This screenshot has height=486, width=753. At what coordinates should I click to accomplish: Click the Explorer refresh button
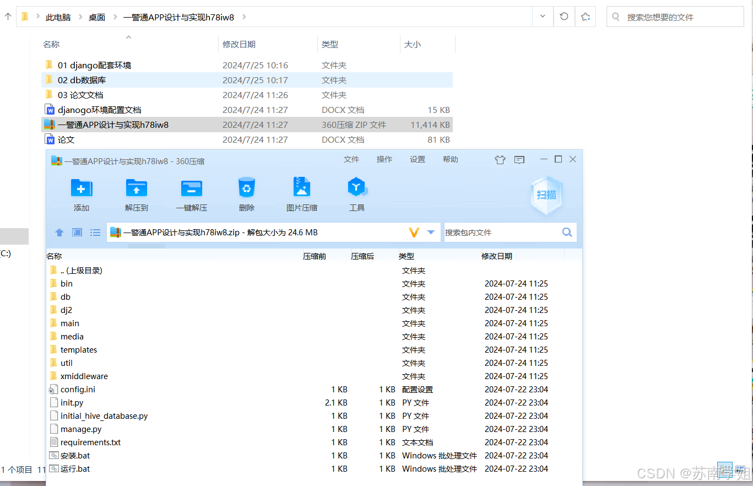coord(564,17)
